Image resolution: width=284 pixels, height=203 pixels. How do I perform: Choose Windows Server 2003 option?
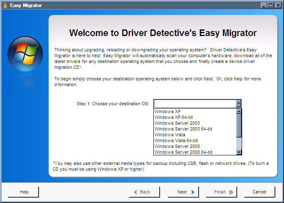click(195, 123)
